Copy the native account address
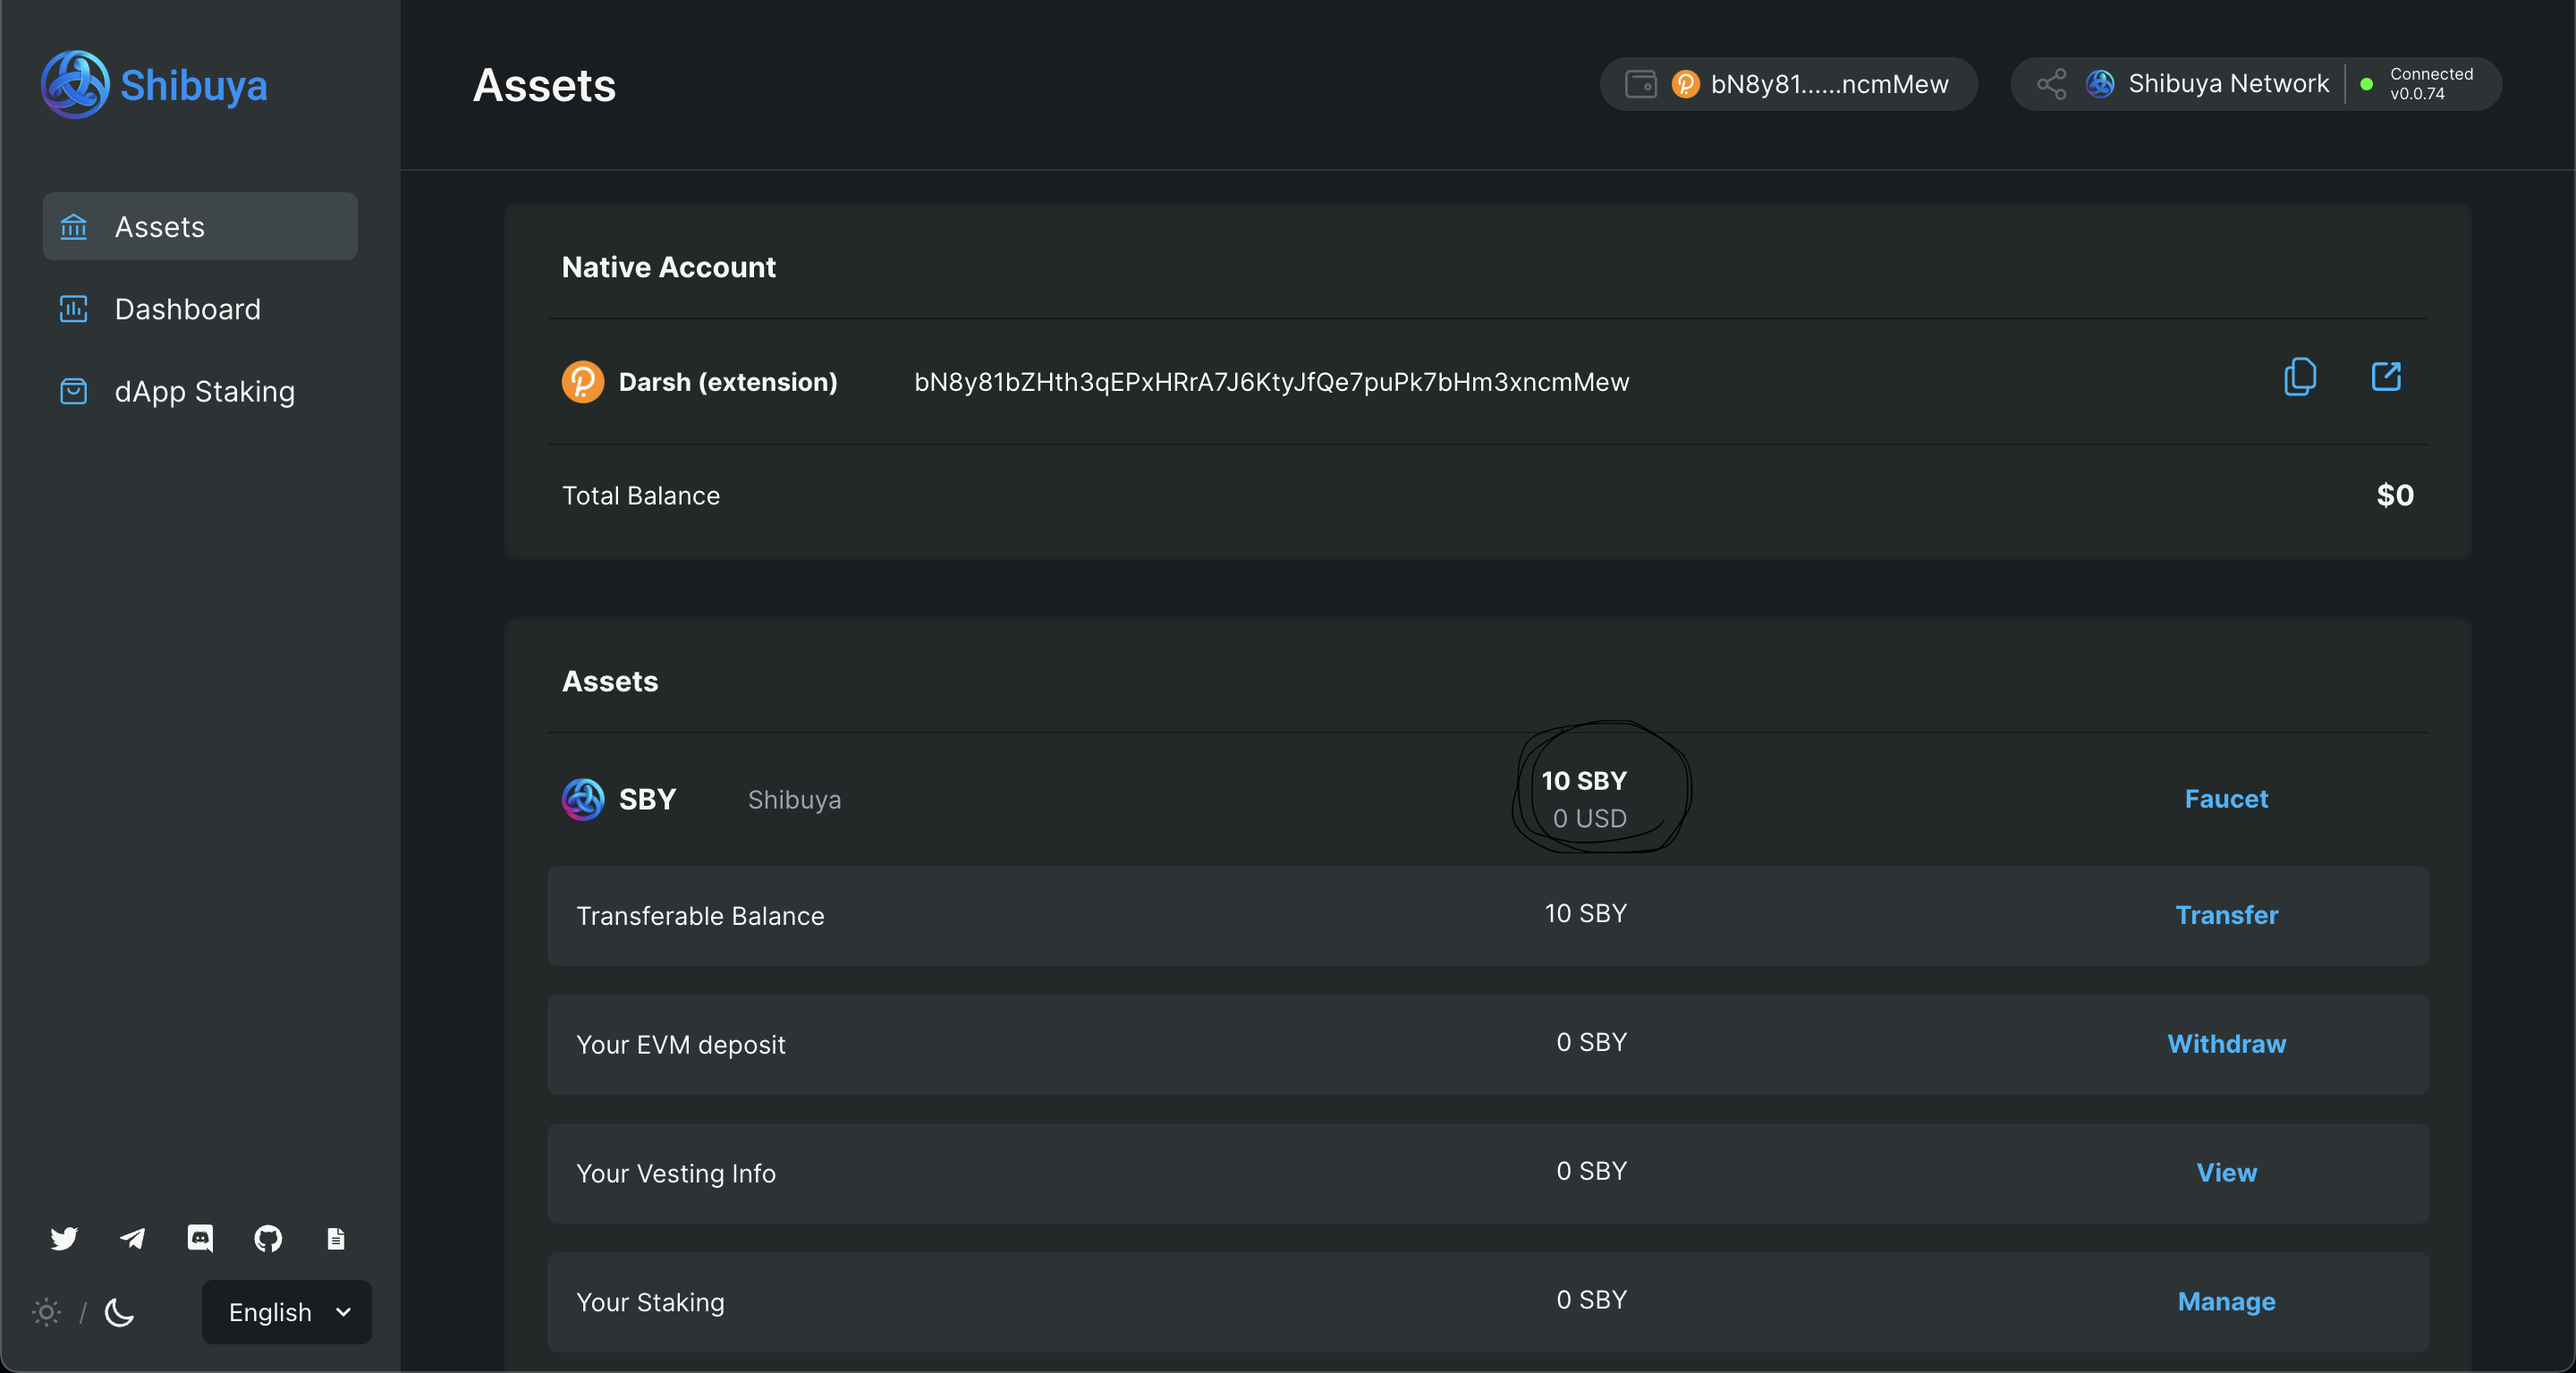The height and width of the screenshot is (1373, 2576). [2300, 377]
